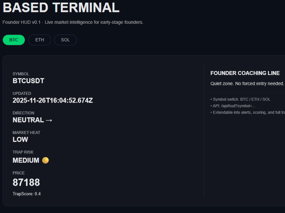Click the MARKET HEAT label
The height and width of the screenshot is (213, 285).
[26, 133]
